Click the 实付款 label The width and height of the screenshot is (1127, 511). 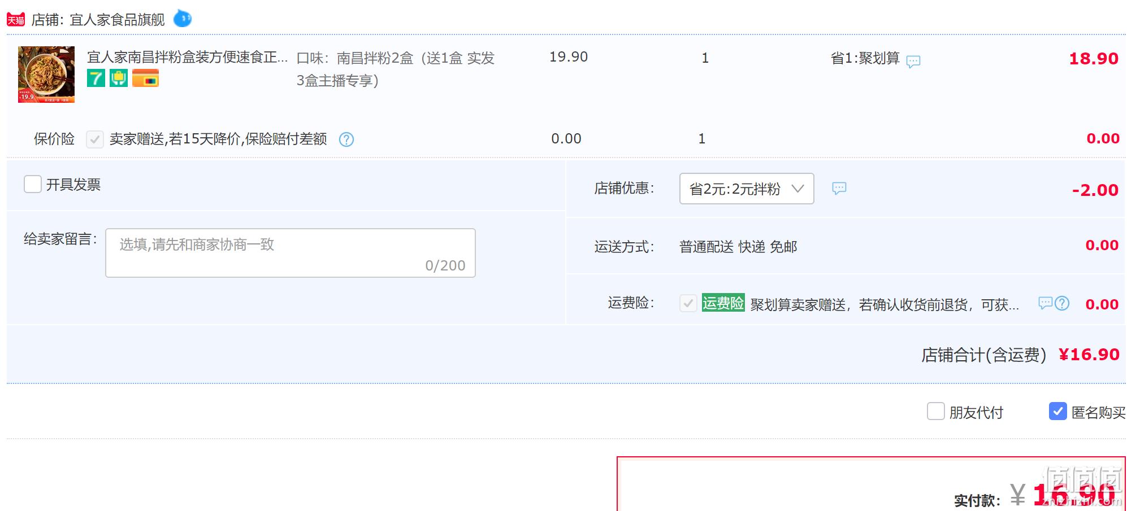[977, 500]
